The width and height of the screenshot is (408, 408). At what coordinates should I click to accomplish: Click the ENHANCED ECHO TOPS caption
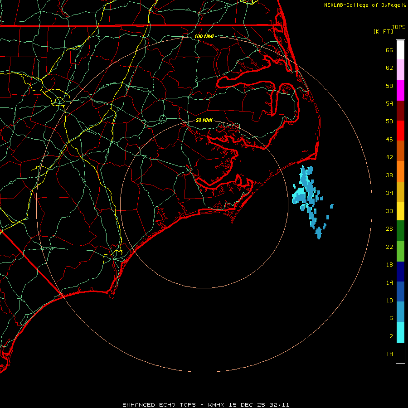click(x=159, y=405)
